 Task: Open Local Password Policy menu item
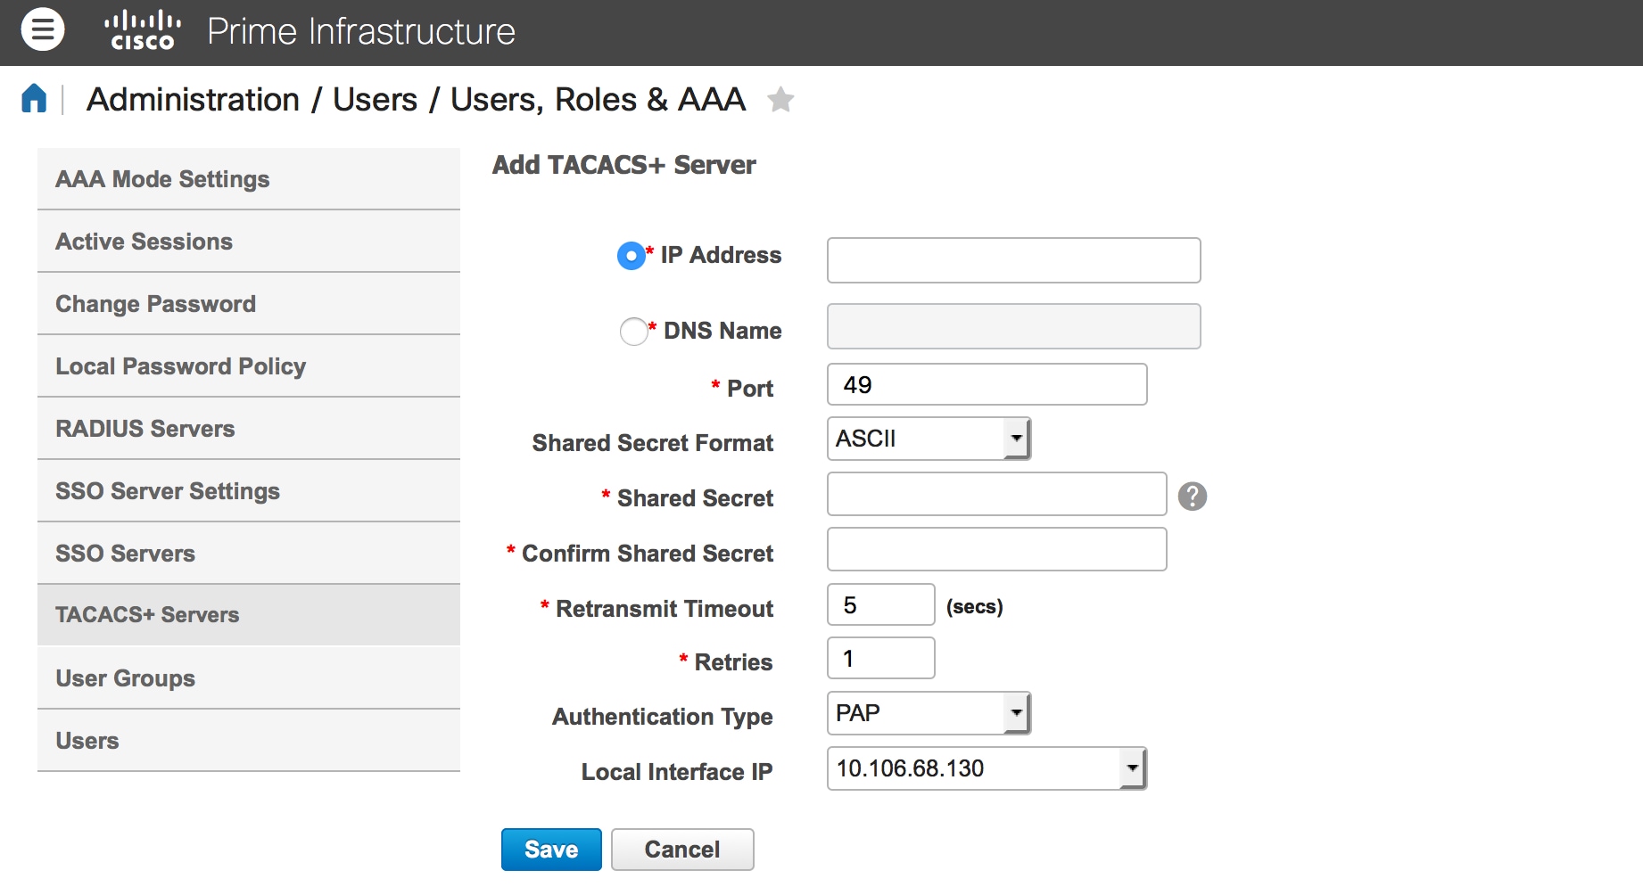click(249, 366)
